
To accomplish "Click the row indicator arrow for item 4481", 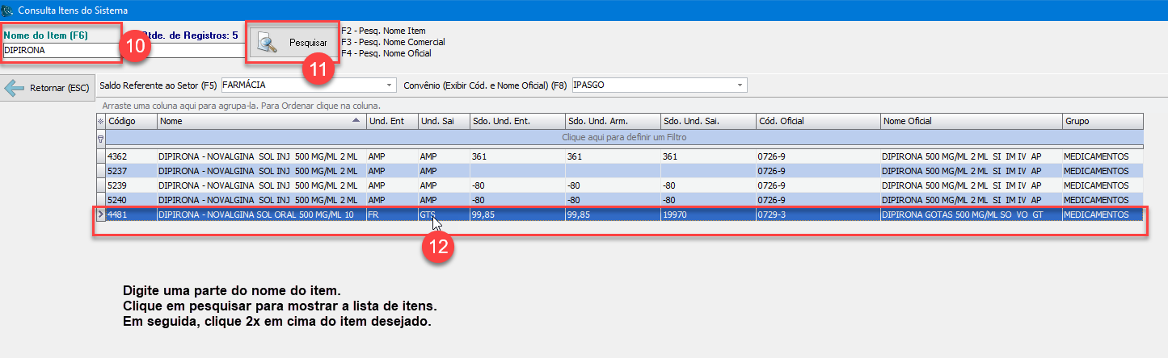I will (101, 214).
